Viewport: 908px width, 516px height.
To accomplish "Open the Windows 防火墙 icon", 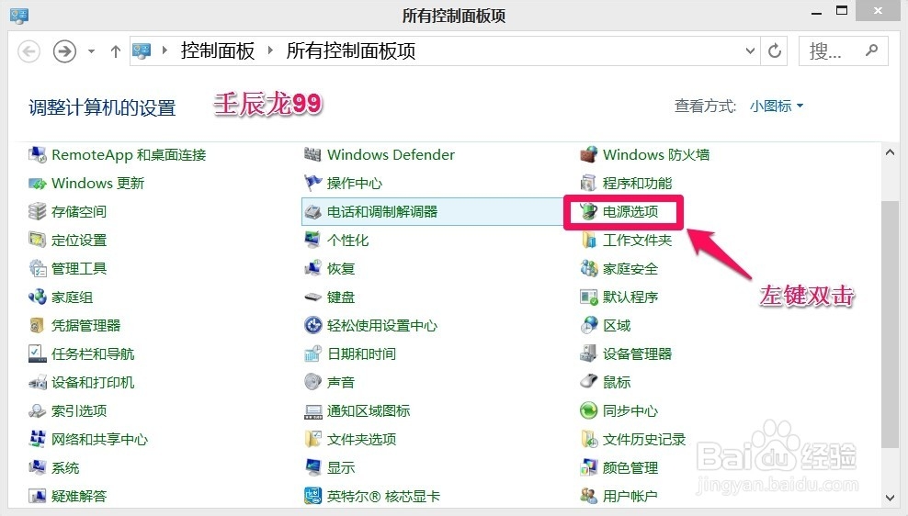I will (588, 154).
